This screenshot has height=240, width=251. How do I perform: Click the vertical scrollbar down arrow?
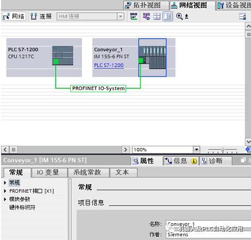[x=248, y=141]
